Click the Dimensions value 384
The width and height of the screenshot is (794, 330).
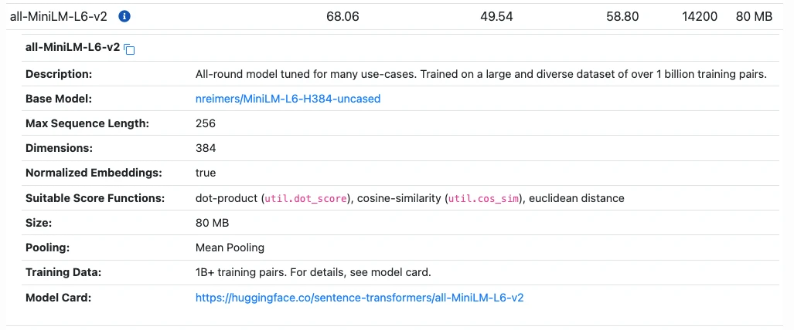pyautogui.click(x=206, y=148)
